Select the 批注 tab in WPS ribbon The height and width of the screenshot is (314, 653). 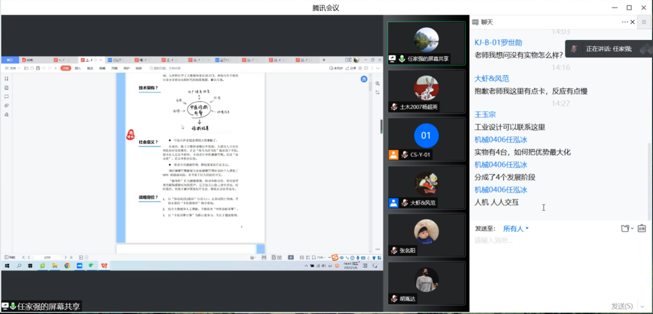(90, 68)
